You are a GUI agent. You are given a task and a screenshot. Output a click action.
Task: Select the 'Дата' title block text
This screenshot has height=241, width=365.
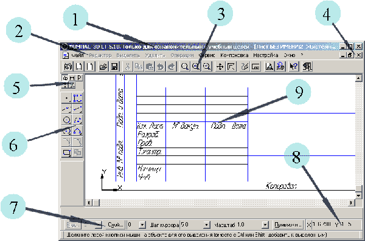point(239,126)
